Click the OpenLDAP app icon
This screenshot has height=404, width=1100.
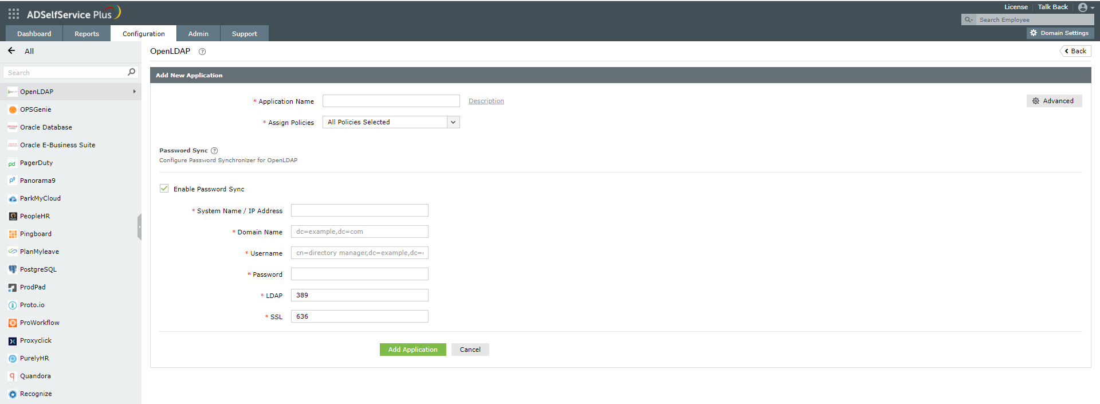13,92
